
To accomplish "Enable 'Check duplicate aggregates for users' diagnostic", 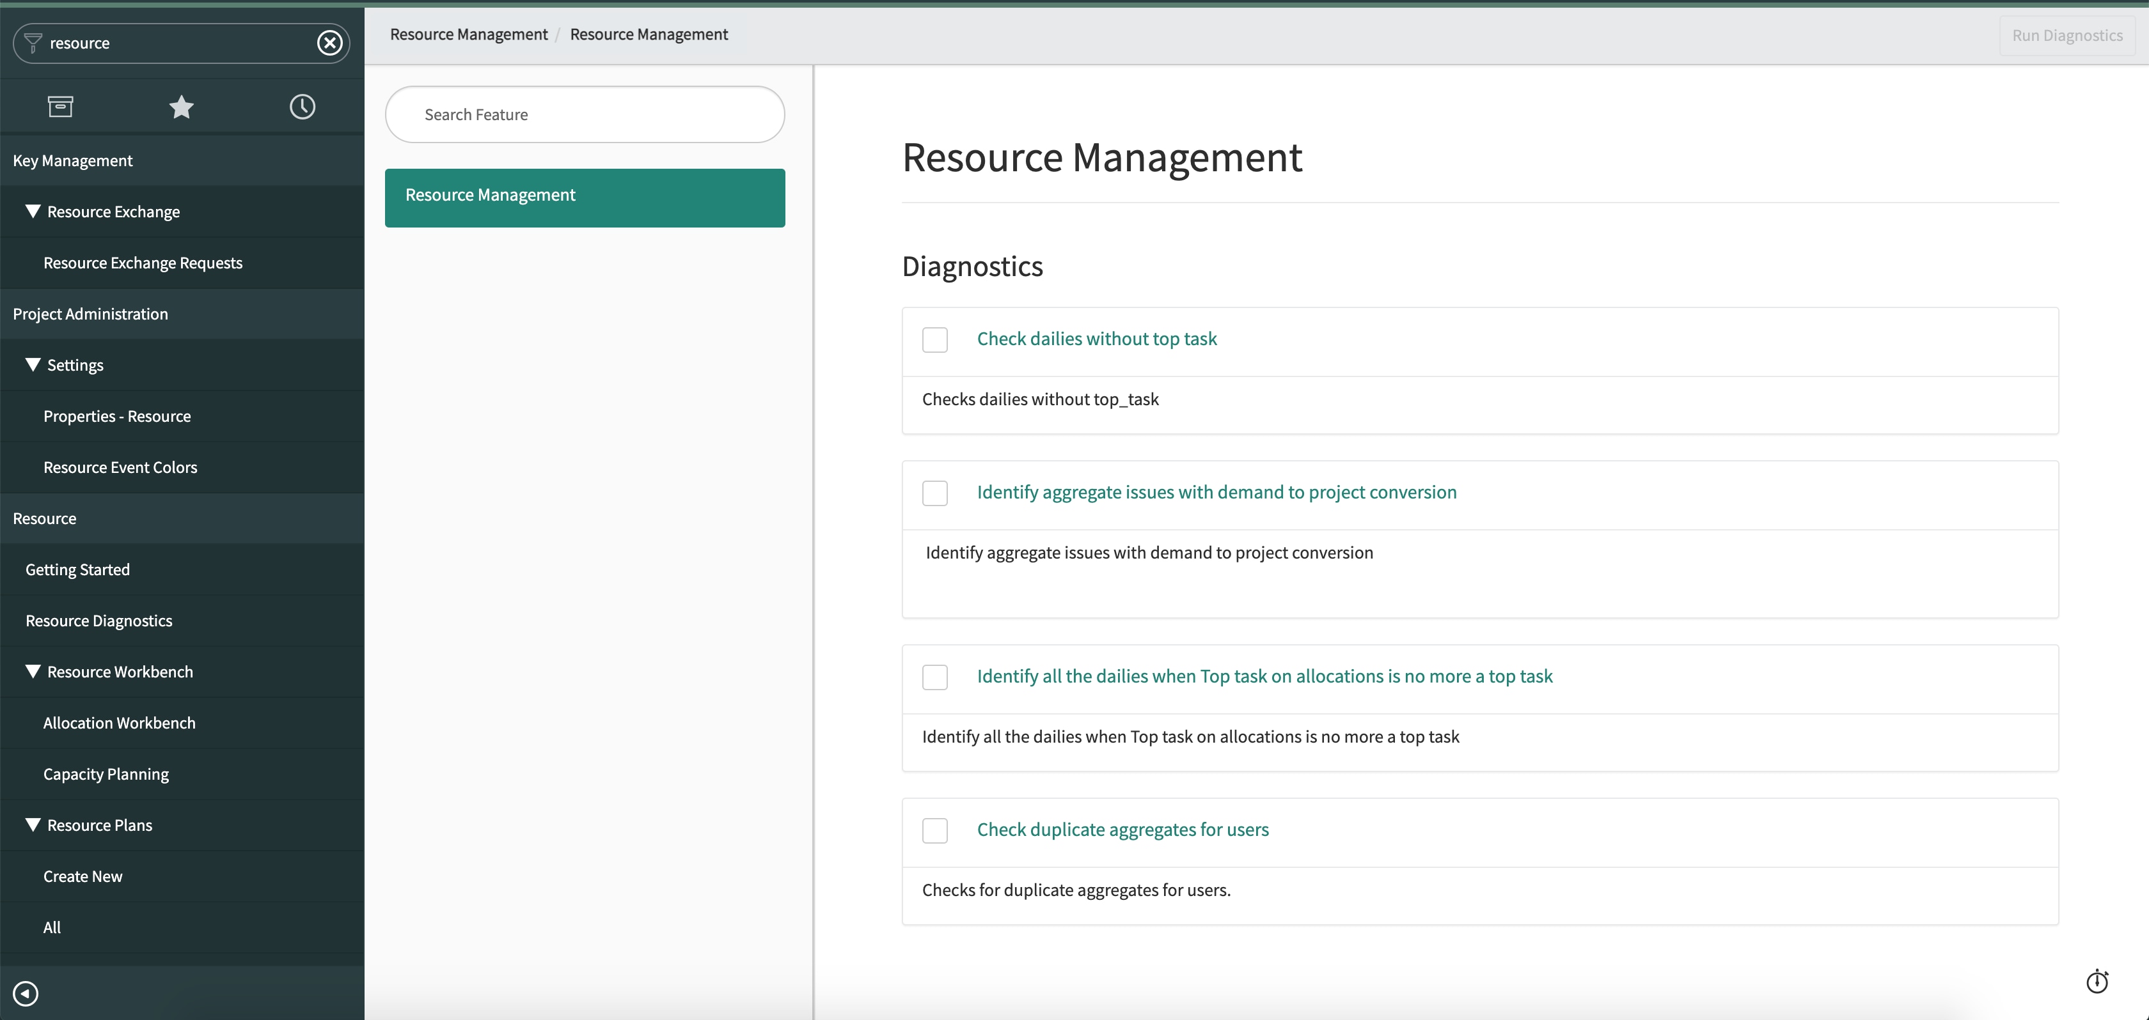I will click(x=934, y=830).
